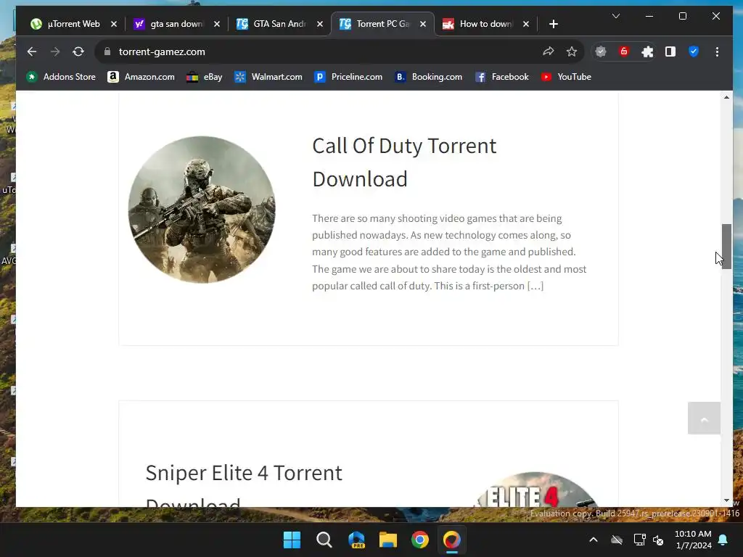Click the Sniper Elite 4 thumbnail image
This screenshot has height=557, width=743.
536,490
